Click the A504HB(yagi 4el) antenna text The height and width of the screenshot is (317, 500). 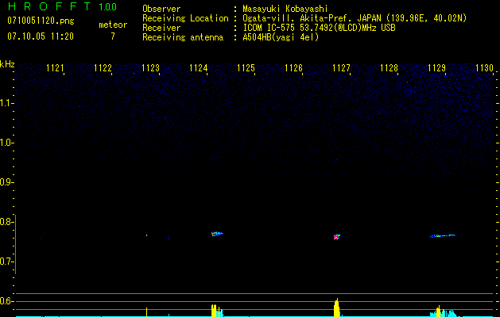coord(281,37)
